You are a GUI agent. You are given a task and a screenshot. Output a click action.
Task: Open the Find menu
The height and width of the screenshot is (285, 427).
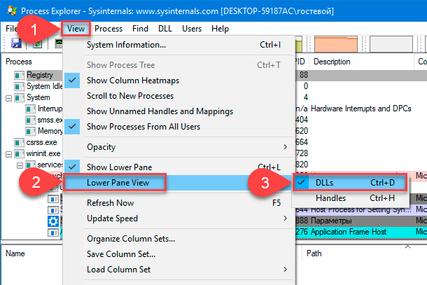(x=140, y=29)
